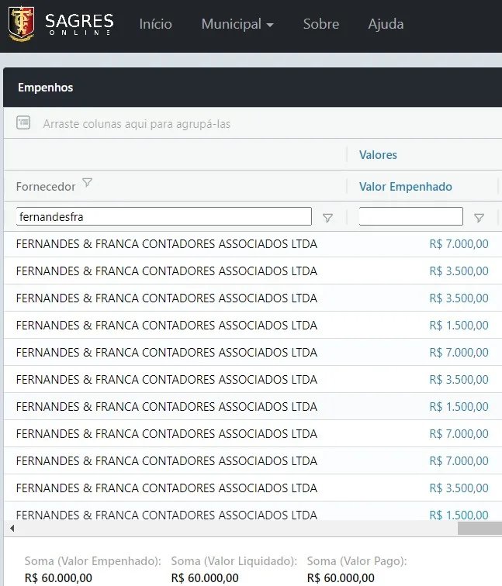Go to the Início menu item
This screenshot has width=502, height=586.
pos(156,24)
